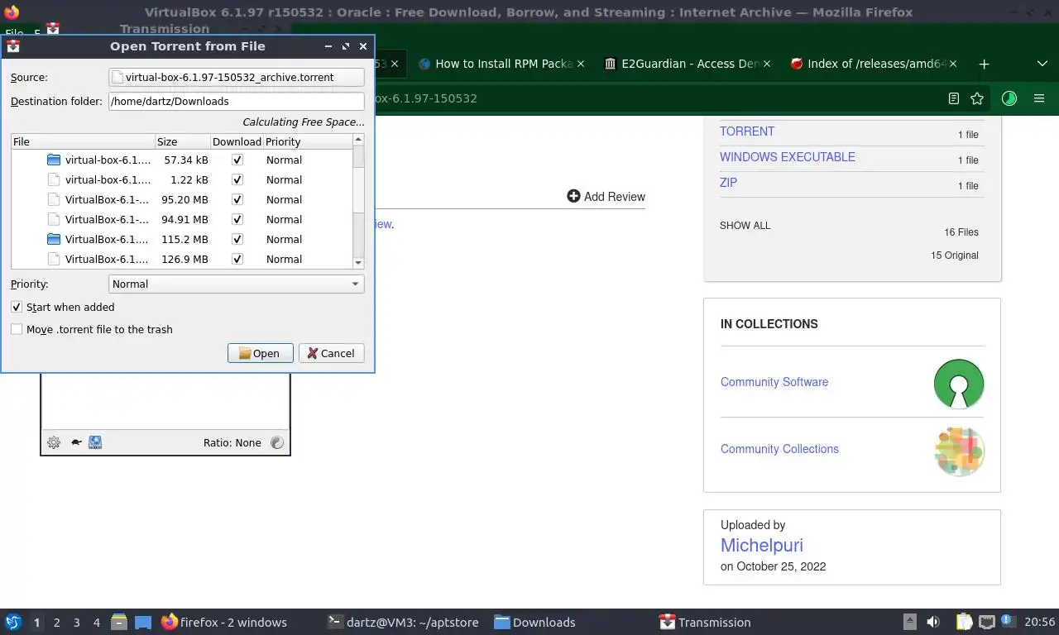The height and width of the screenshot is (635, 1059).
Task: Click the folder icon of the 57.34 kB row
Action: (x=54, y=160)
